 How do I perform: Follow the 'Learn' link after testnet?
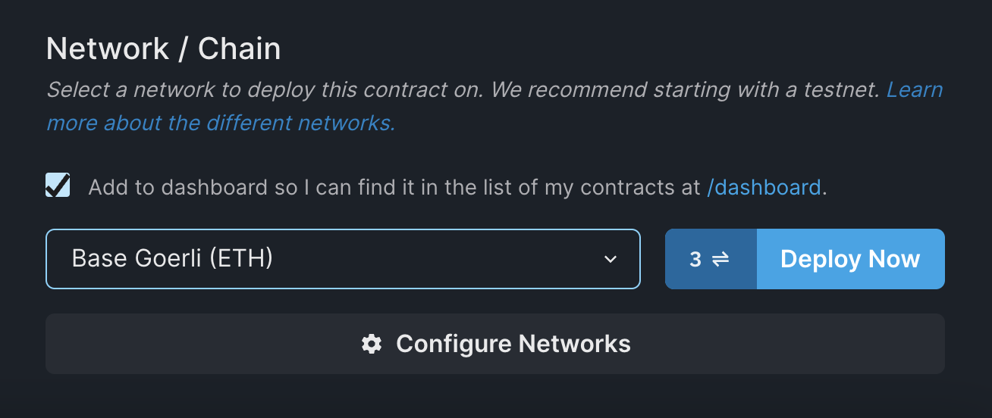tap(914, 90)
